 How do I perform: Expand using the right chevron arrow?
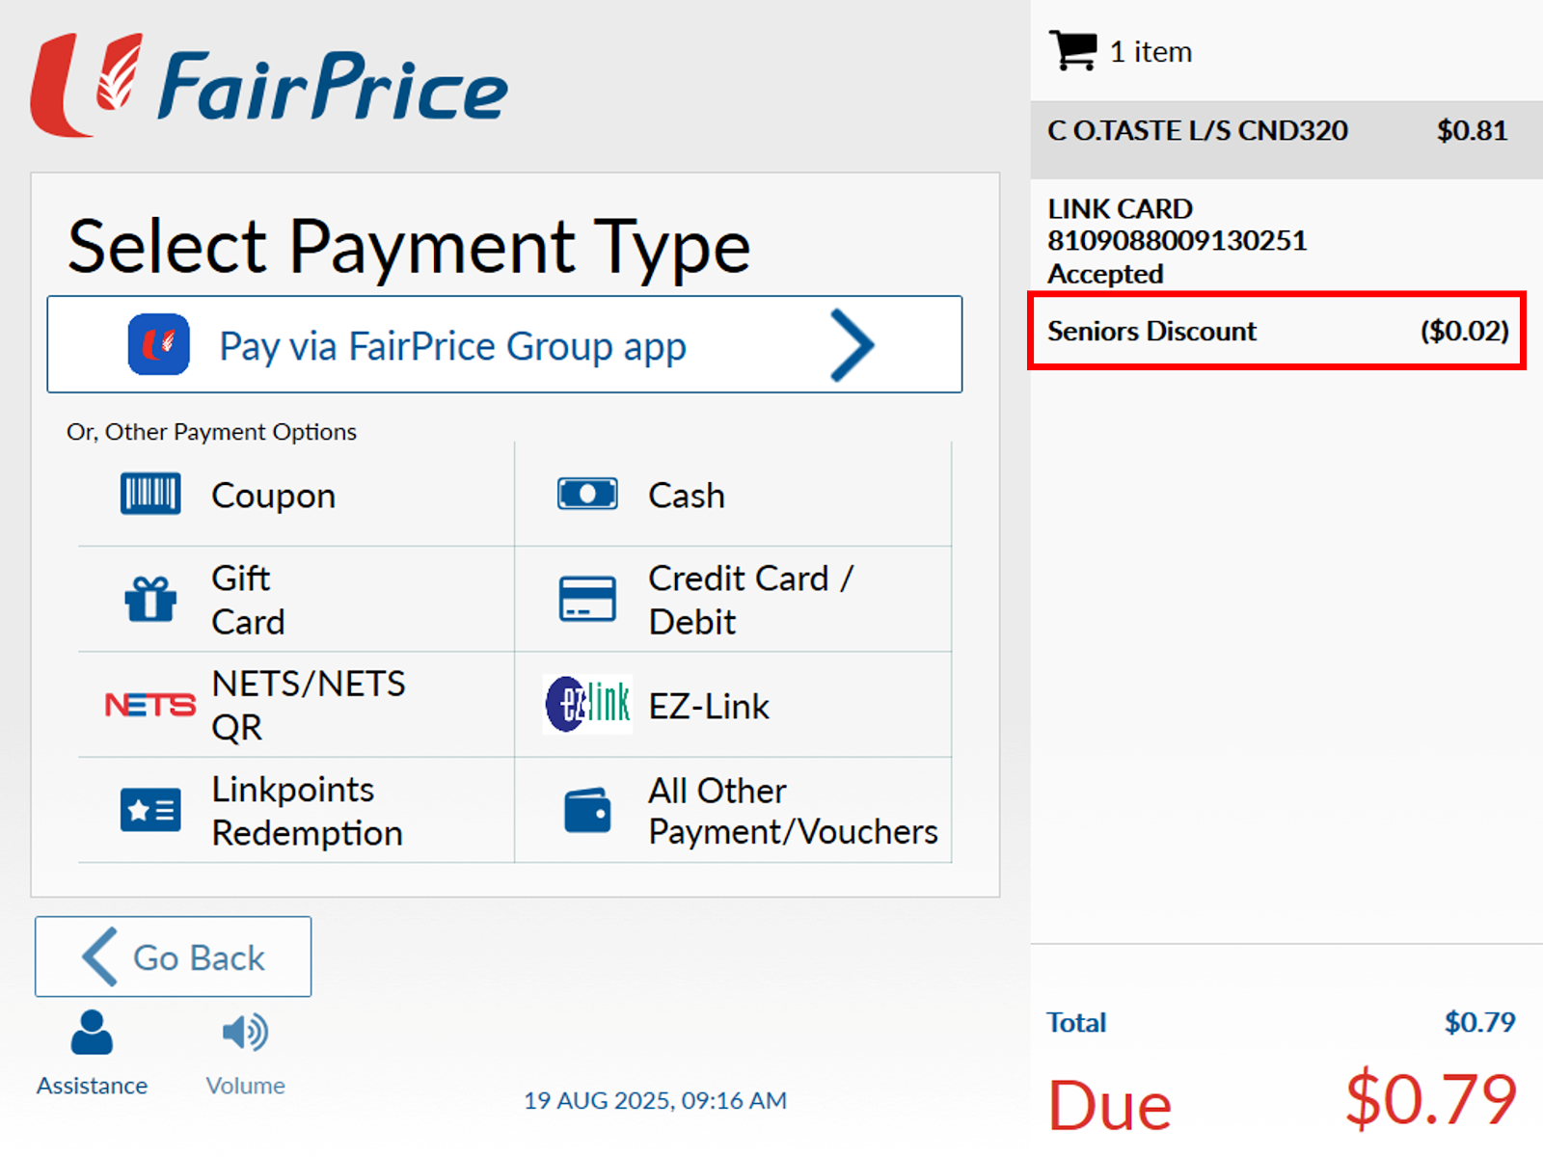click(x=852, y=345)
